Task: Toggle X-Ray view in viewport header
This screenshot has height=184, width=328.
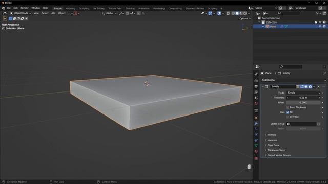Action: pyautogui.click(x=228, y=13)
